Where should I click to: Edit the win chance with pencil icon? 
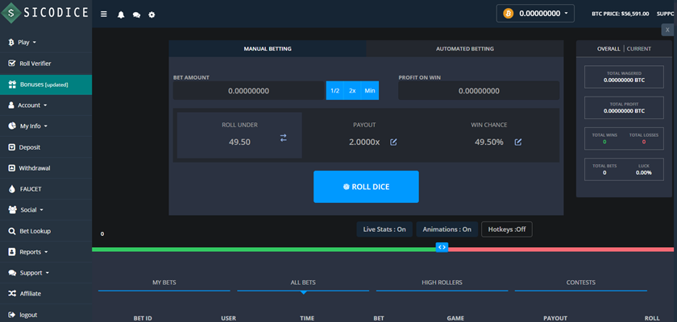click(518, 142)
